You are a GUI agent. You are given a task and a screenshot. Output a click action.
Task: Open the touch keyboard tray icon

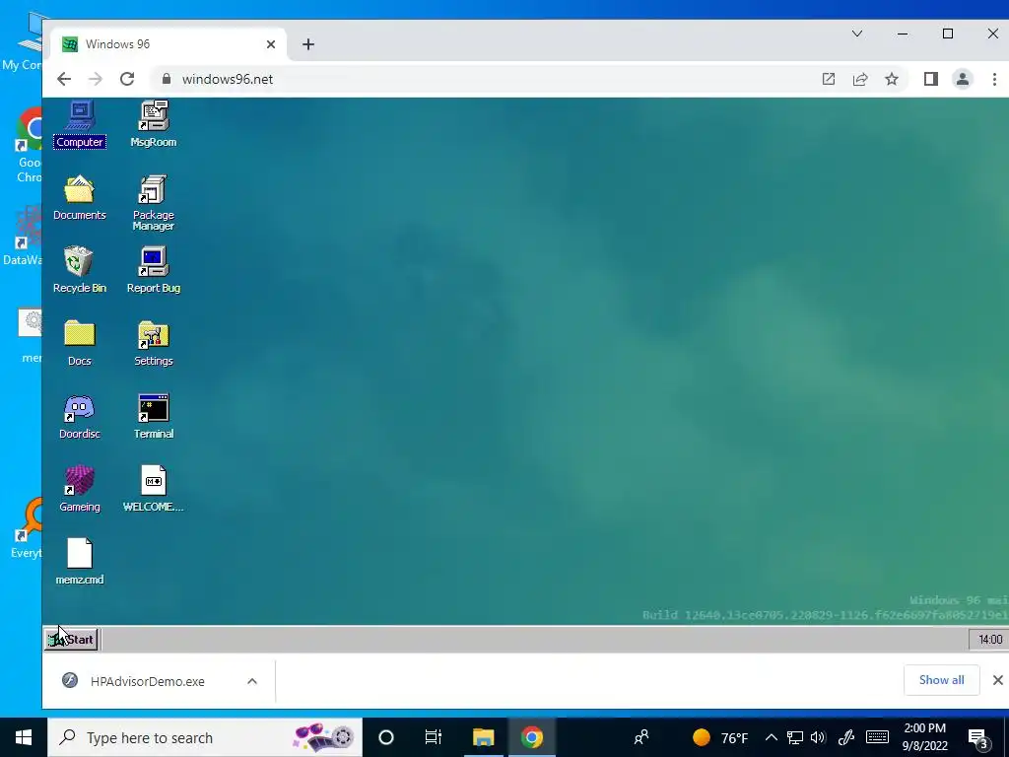coord(877,737)
